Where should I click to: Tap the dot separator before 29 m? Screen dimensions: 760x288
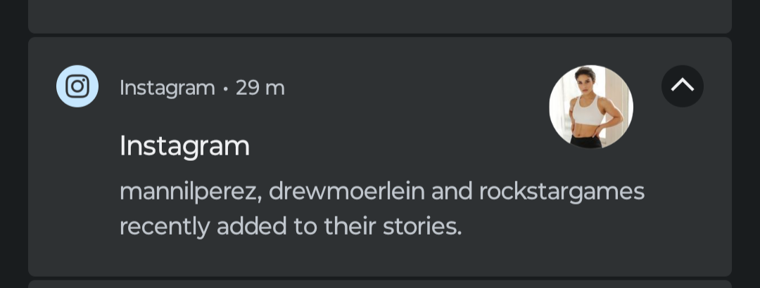(x=225, y=89)
